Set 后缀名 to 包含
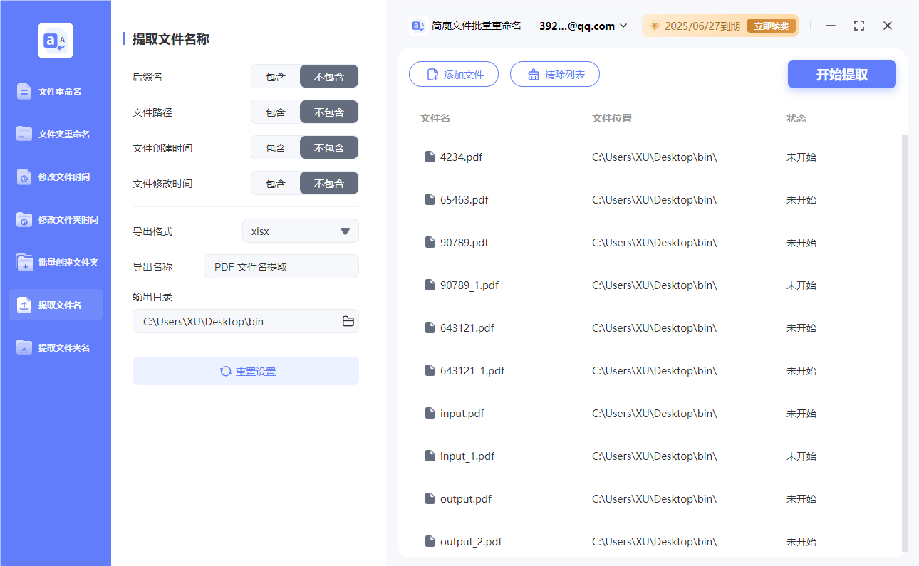919x566 pixels. (275, 76)
